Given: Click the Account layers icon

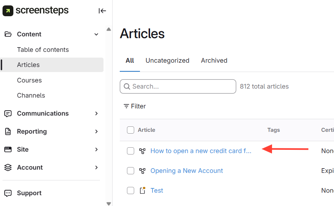Looking at the screenshot, I should 8,167.
